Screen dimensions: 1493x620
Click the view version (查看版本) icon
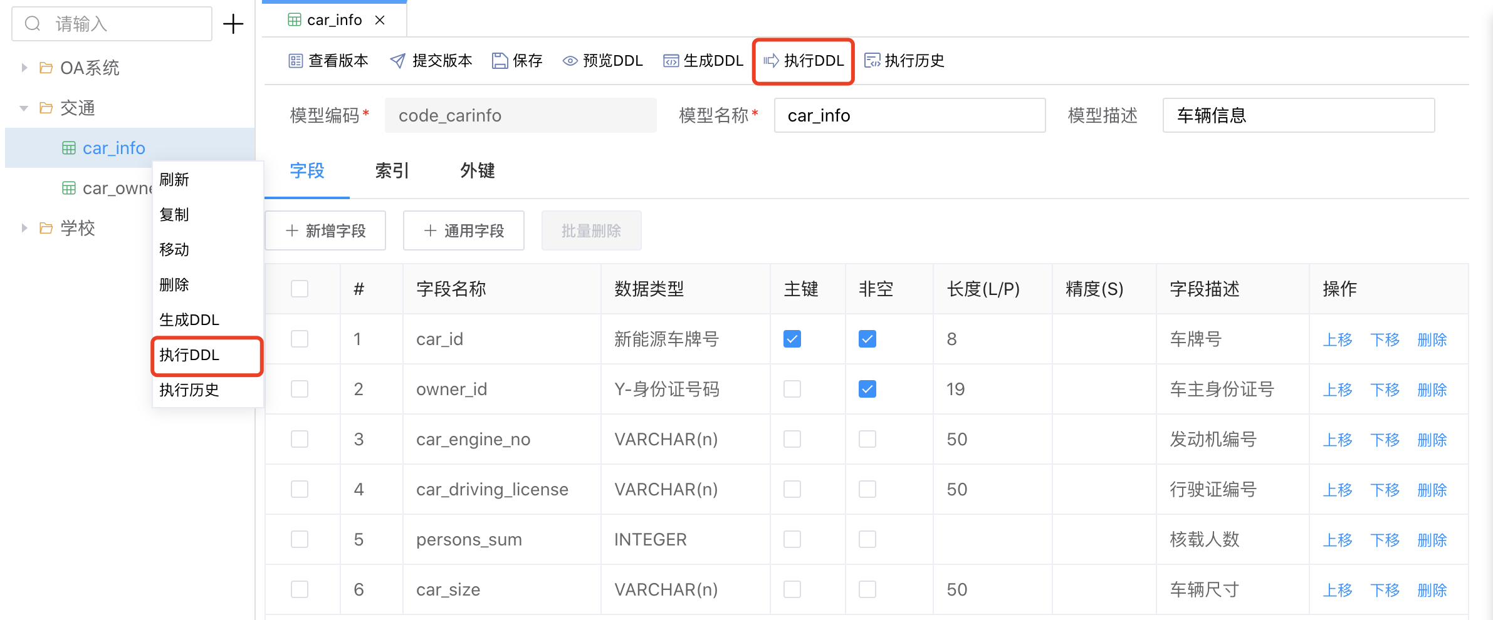pyautogui.click(x=295, y=61)
